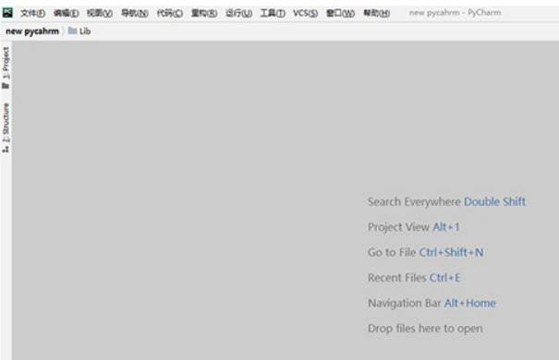Select the Lib breadcrumb label
This screenshot has height=360, width=559.
tap(85, 31)
